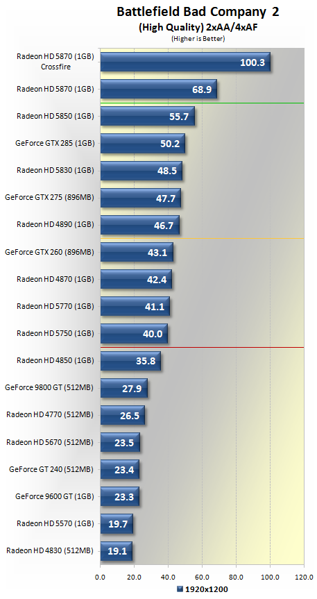Click the bar value 46.7
This screenshot has height=599, width=317.
164,225
